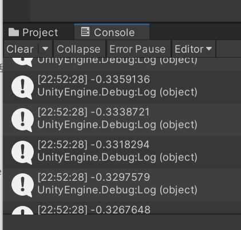Open the Project tab

pos(33,32)
